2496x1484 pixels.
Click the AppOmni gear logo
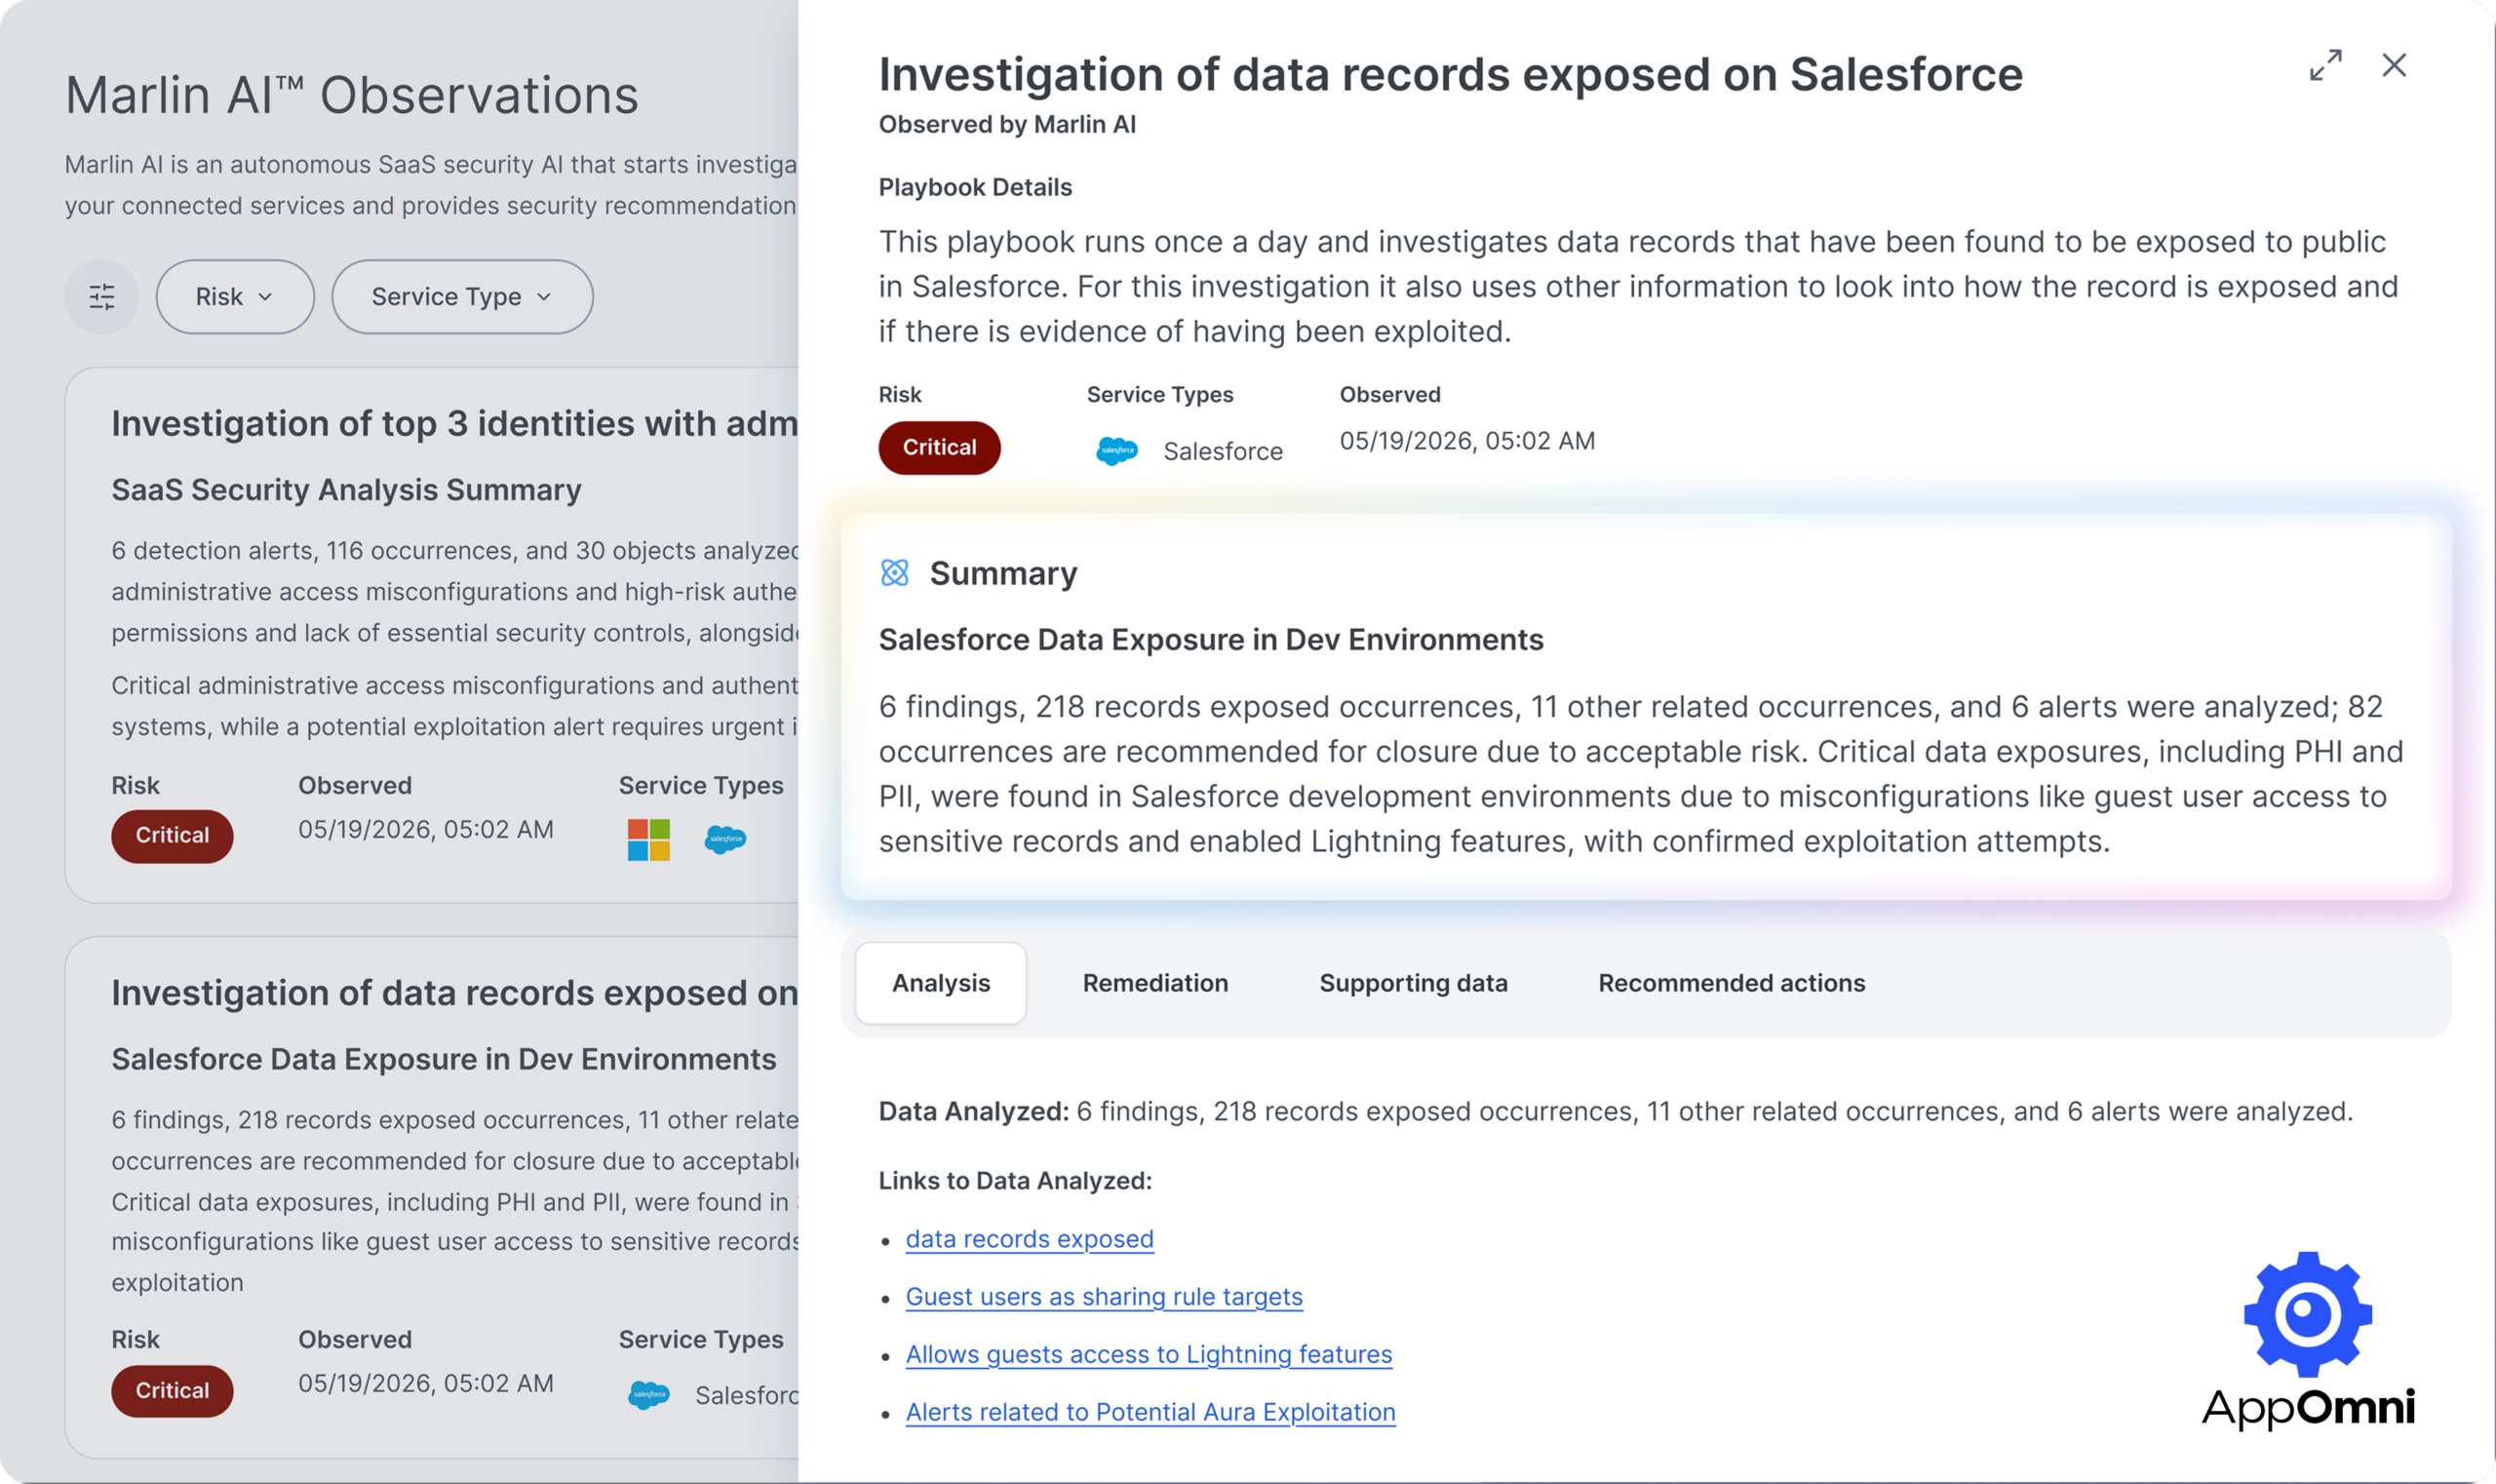2307,1314
